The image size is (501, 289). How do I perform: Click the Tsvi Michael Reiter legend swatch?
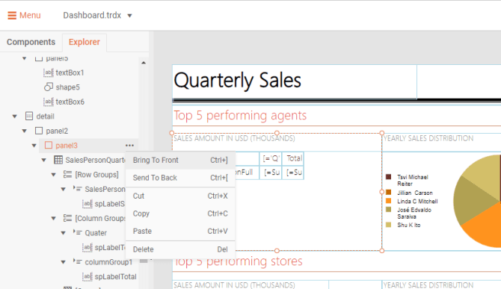[x=389, y=177]
